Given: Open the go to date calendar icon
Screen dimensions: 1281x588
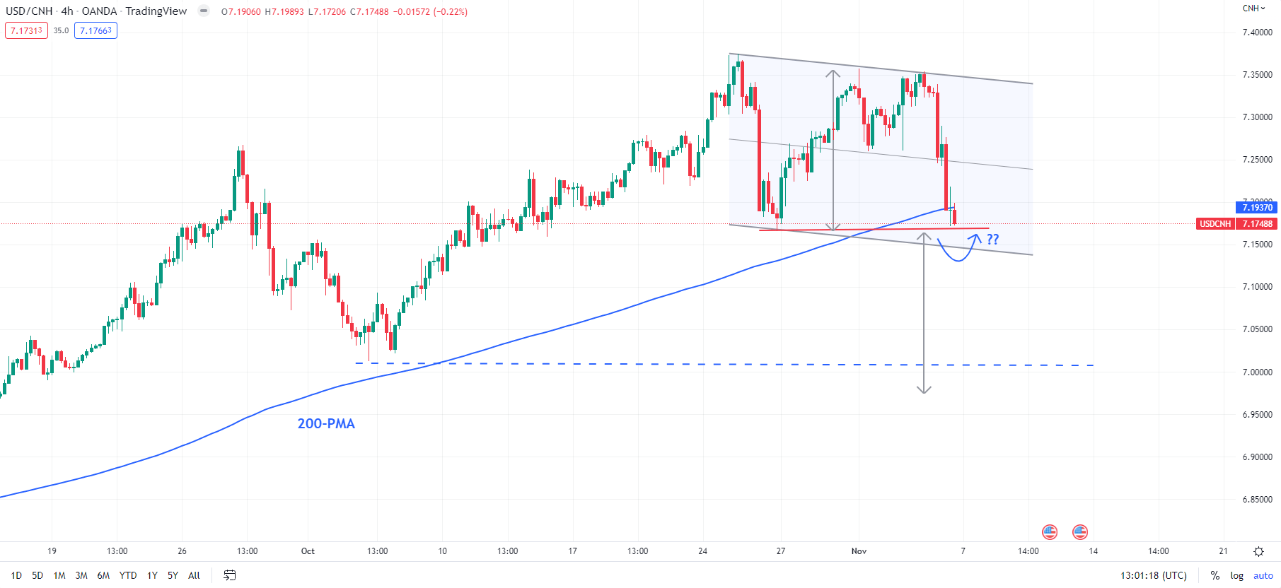Looking at the screenshot, I should (x=229, y=575).
